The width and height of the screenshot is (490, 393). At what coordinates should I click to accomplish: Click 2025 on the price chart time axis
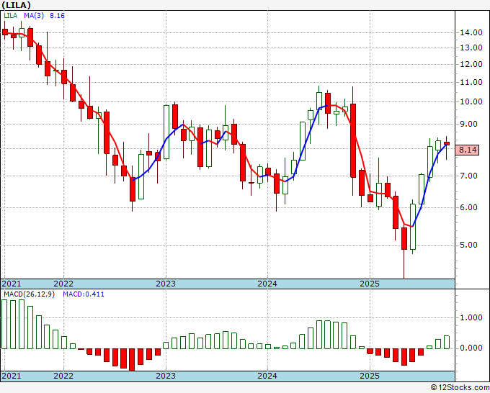point(370,284)
